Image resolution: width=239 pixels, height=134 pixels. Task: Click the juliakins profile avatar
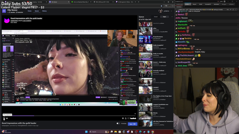(x=160, y=11)
